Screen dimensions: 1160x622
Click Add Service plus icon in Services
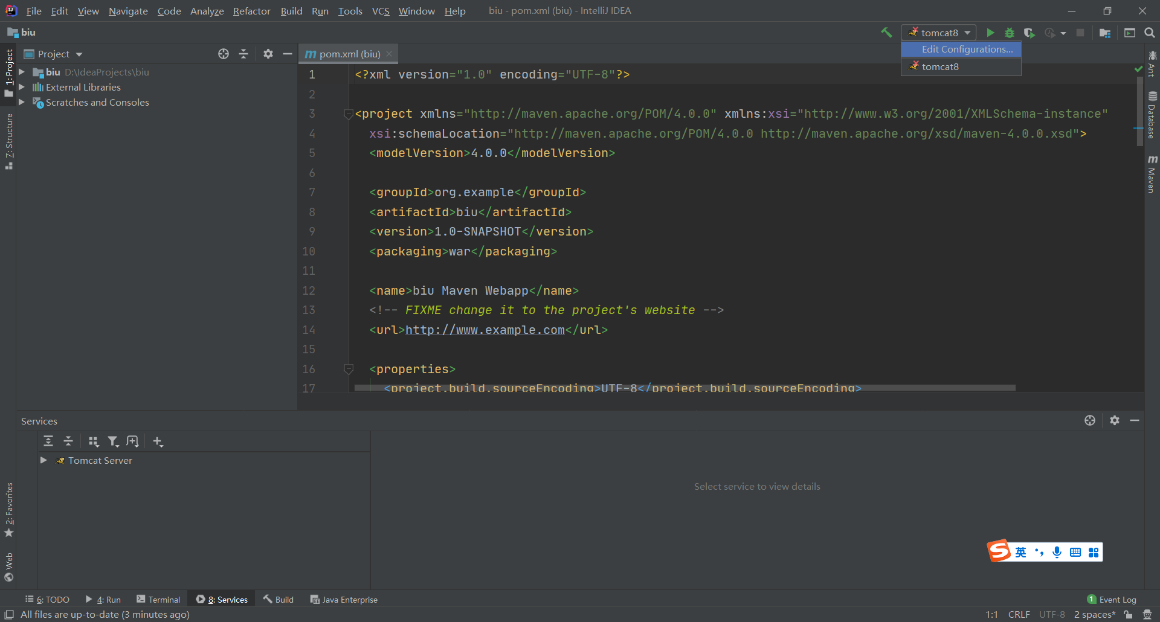click(x=158, y=441)
